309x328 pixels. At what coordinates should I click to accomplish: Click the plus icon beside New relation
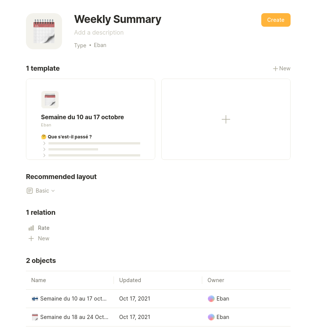click(x=31, y=238)
